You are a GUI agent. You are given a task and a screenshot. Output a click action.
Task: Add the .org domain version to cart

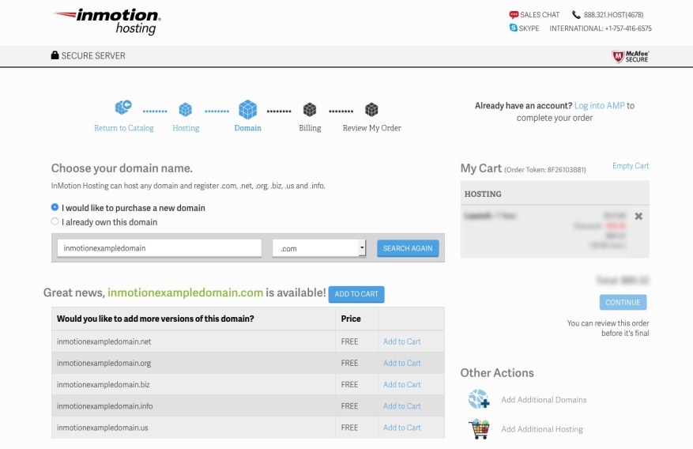[401, 364]
